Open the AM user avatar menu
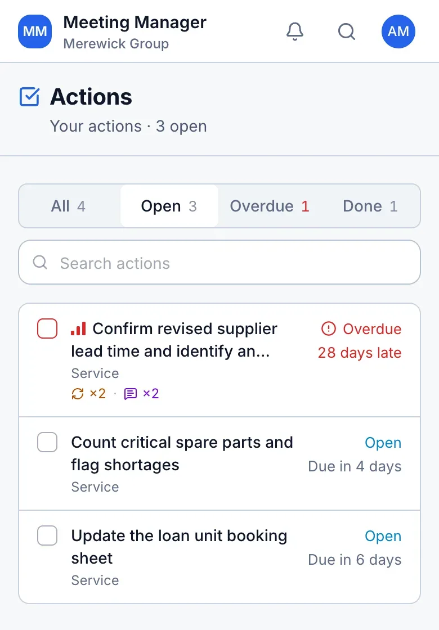This screenshot has height=630, width=439. pos(398,31)
